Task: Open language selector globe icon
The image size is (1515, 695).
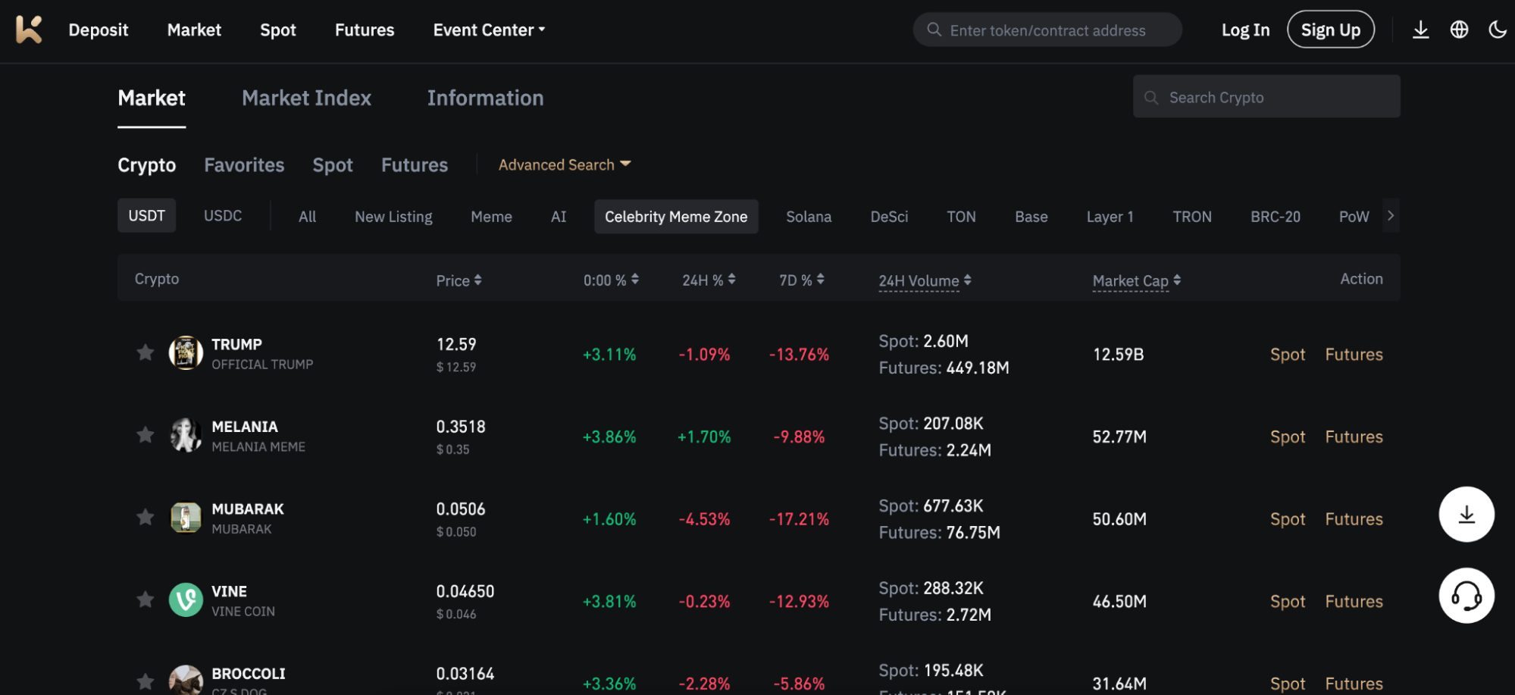Action: [1460, 30]
